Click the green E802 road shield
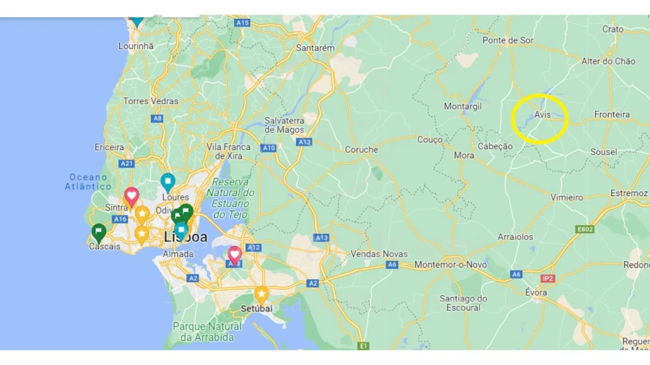Screen dimensions: 650x365 pyautogui.click(x=584, y=229)
